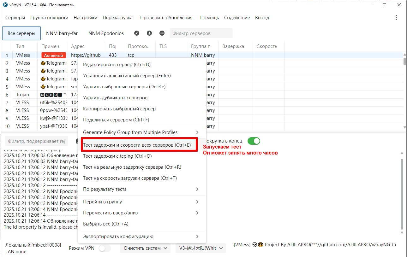Viewport: 407px width, 257px height.
Task: Enable the Режим VPN switch
Action: [105, 248]
